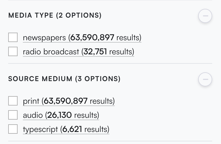
Task: Follow the radio broadcast filter link
Action: point(79,52)
